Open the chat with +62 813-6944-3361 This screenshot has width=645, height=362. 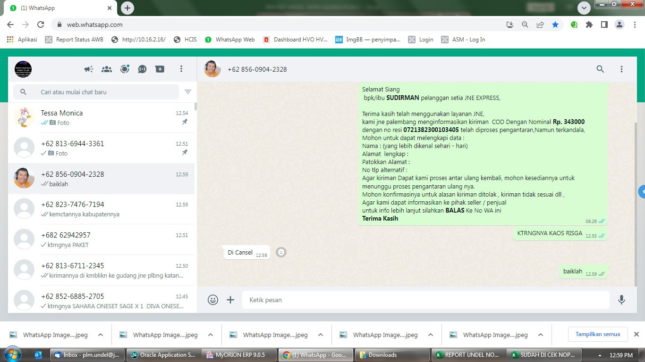[101, 148]
